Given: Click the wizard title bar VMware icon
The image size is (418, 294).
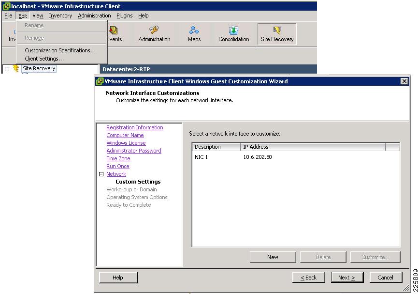Looking at the screenshot, I should [100, 81].
